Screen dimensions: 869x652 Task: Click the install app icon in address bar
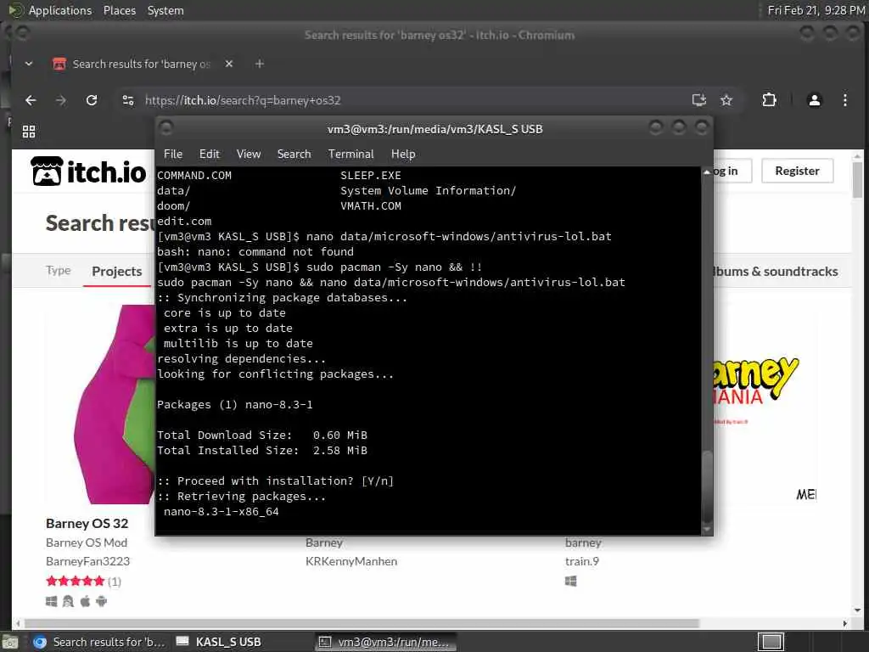click(x=699, y=100)
